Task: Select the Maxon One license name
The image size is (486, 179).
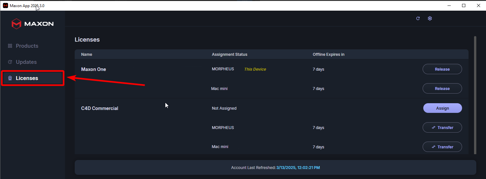Action: point(94,69)
